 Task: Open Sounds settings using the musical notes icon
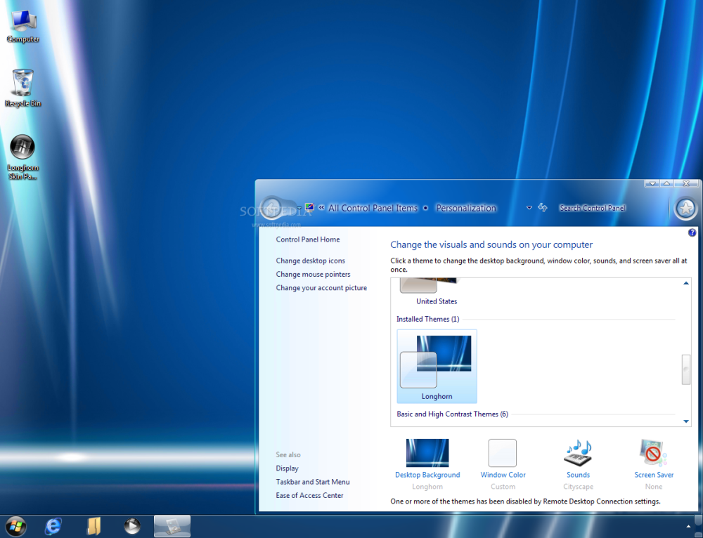pos(578,453)
